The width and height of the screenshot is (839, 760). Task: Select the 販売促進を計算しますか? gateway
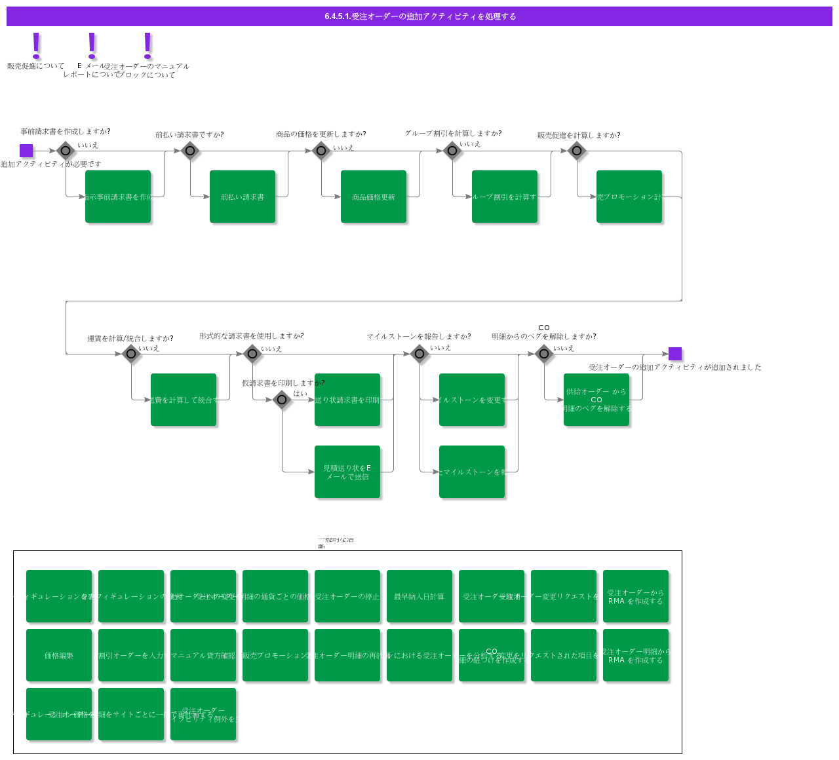click(577, 151)
